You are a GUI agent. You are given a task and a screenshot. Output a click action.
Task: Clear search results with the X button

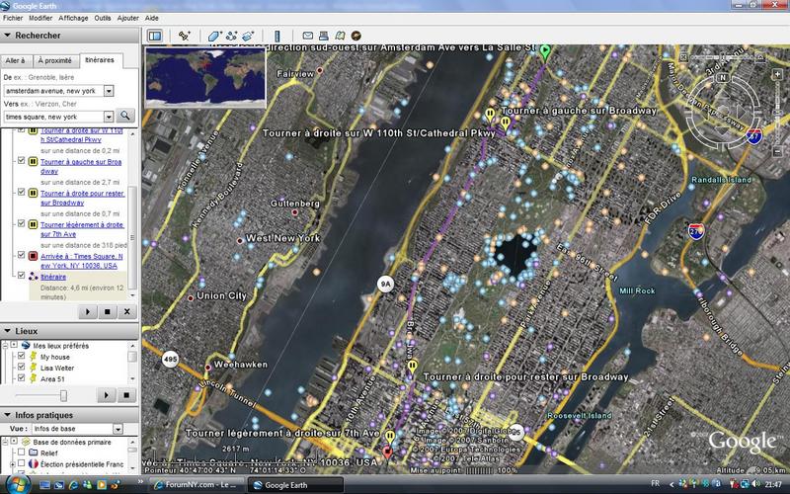[127, 311]
